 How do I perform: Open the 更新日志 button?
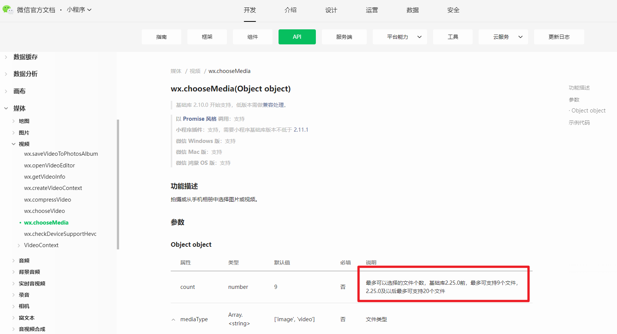coord(559,37)
